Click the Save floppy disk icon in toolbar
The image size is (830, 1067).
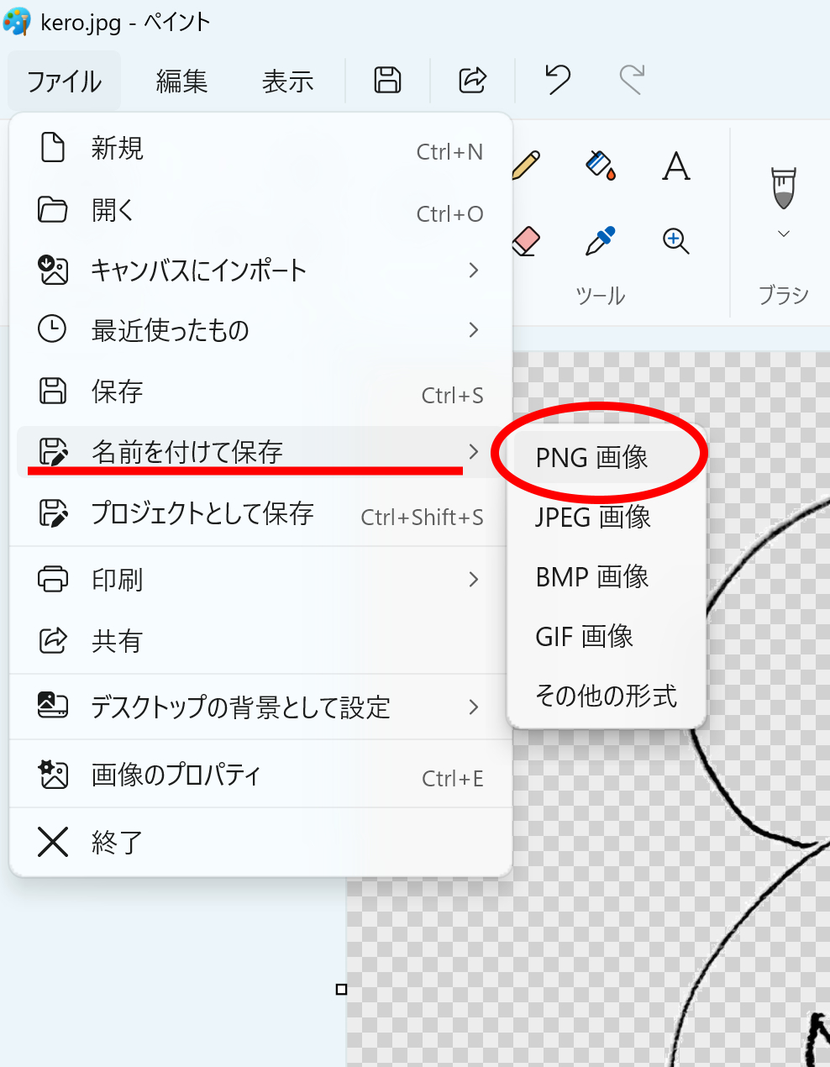coord(387,81)
